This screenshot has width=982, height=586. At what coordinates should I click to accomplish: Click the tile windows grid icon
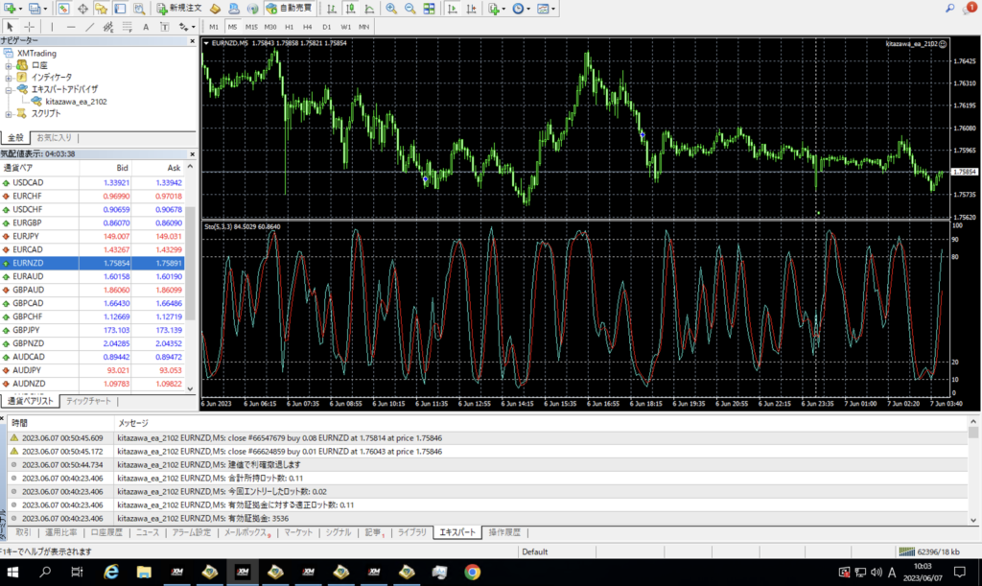point(429,9)
